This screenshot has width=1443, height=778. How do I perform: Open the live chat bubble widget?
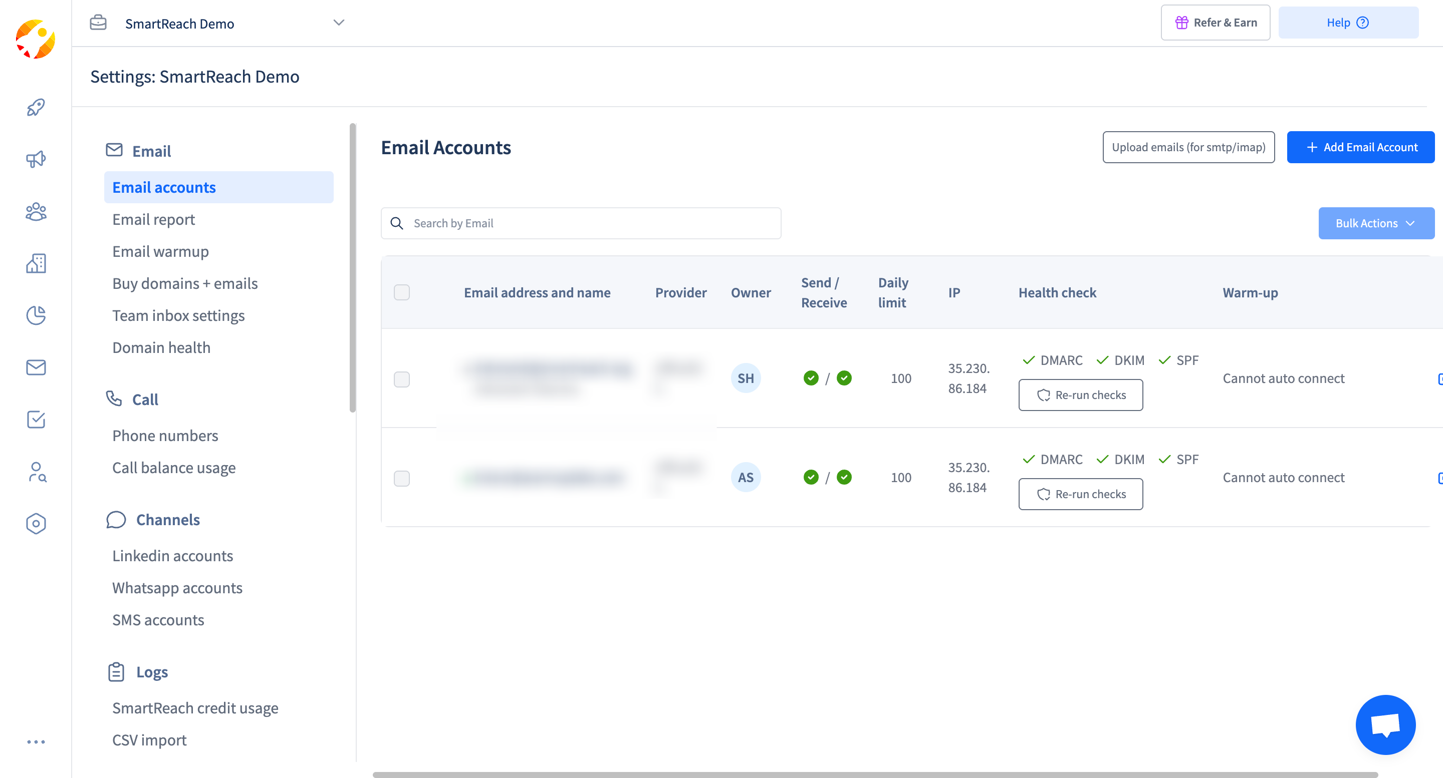pos(1385,725)
